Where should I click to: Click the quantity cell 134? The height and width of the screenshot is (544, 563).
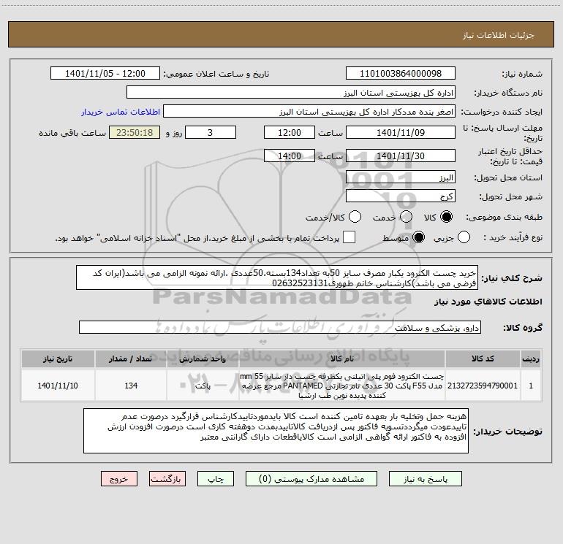pos(131,386)
